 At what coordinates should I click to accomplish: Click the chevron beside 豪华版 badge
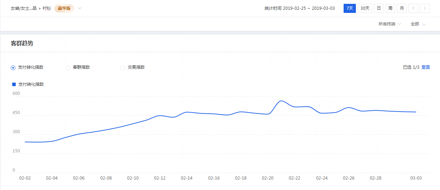coord(80,8)
